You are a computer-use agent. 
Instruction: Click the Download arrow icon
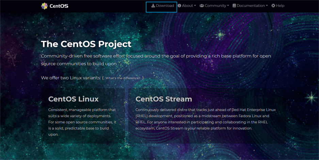(153, 6)
